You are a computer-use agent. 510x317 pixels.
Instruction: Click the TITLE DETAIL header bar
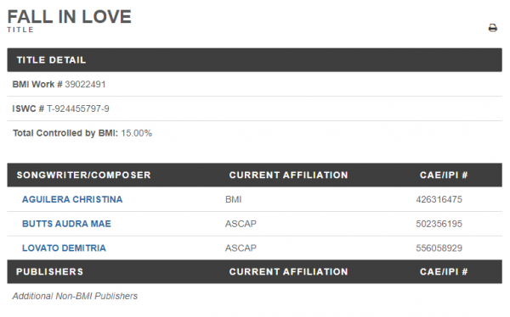click(255, 60)
